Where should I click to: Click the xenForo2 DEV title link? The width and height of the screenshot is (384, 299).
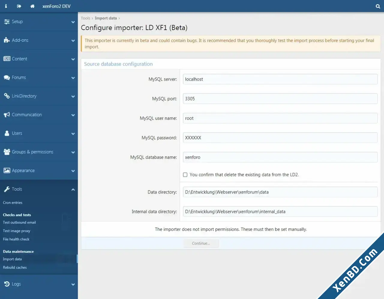coord(56,6)
